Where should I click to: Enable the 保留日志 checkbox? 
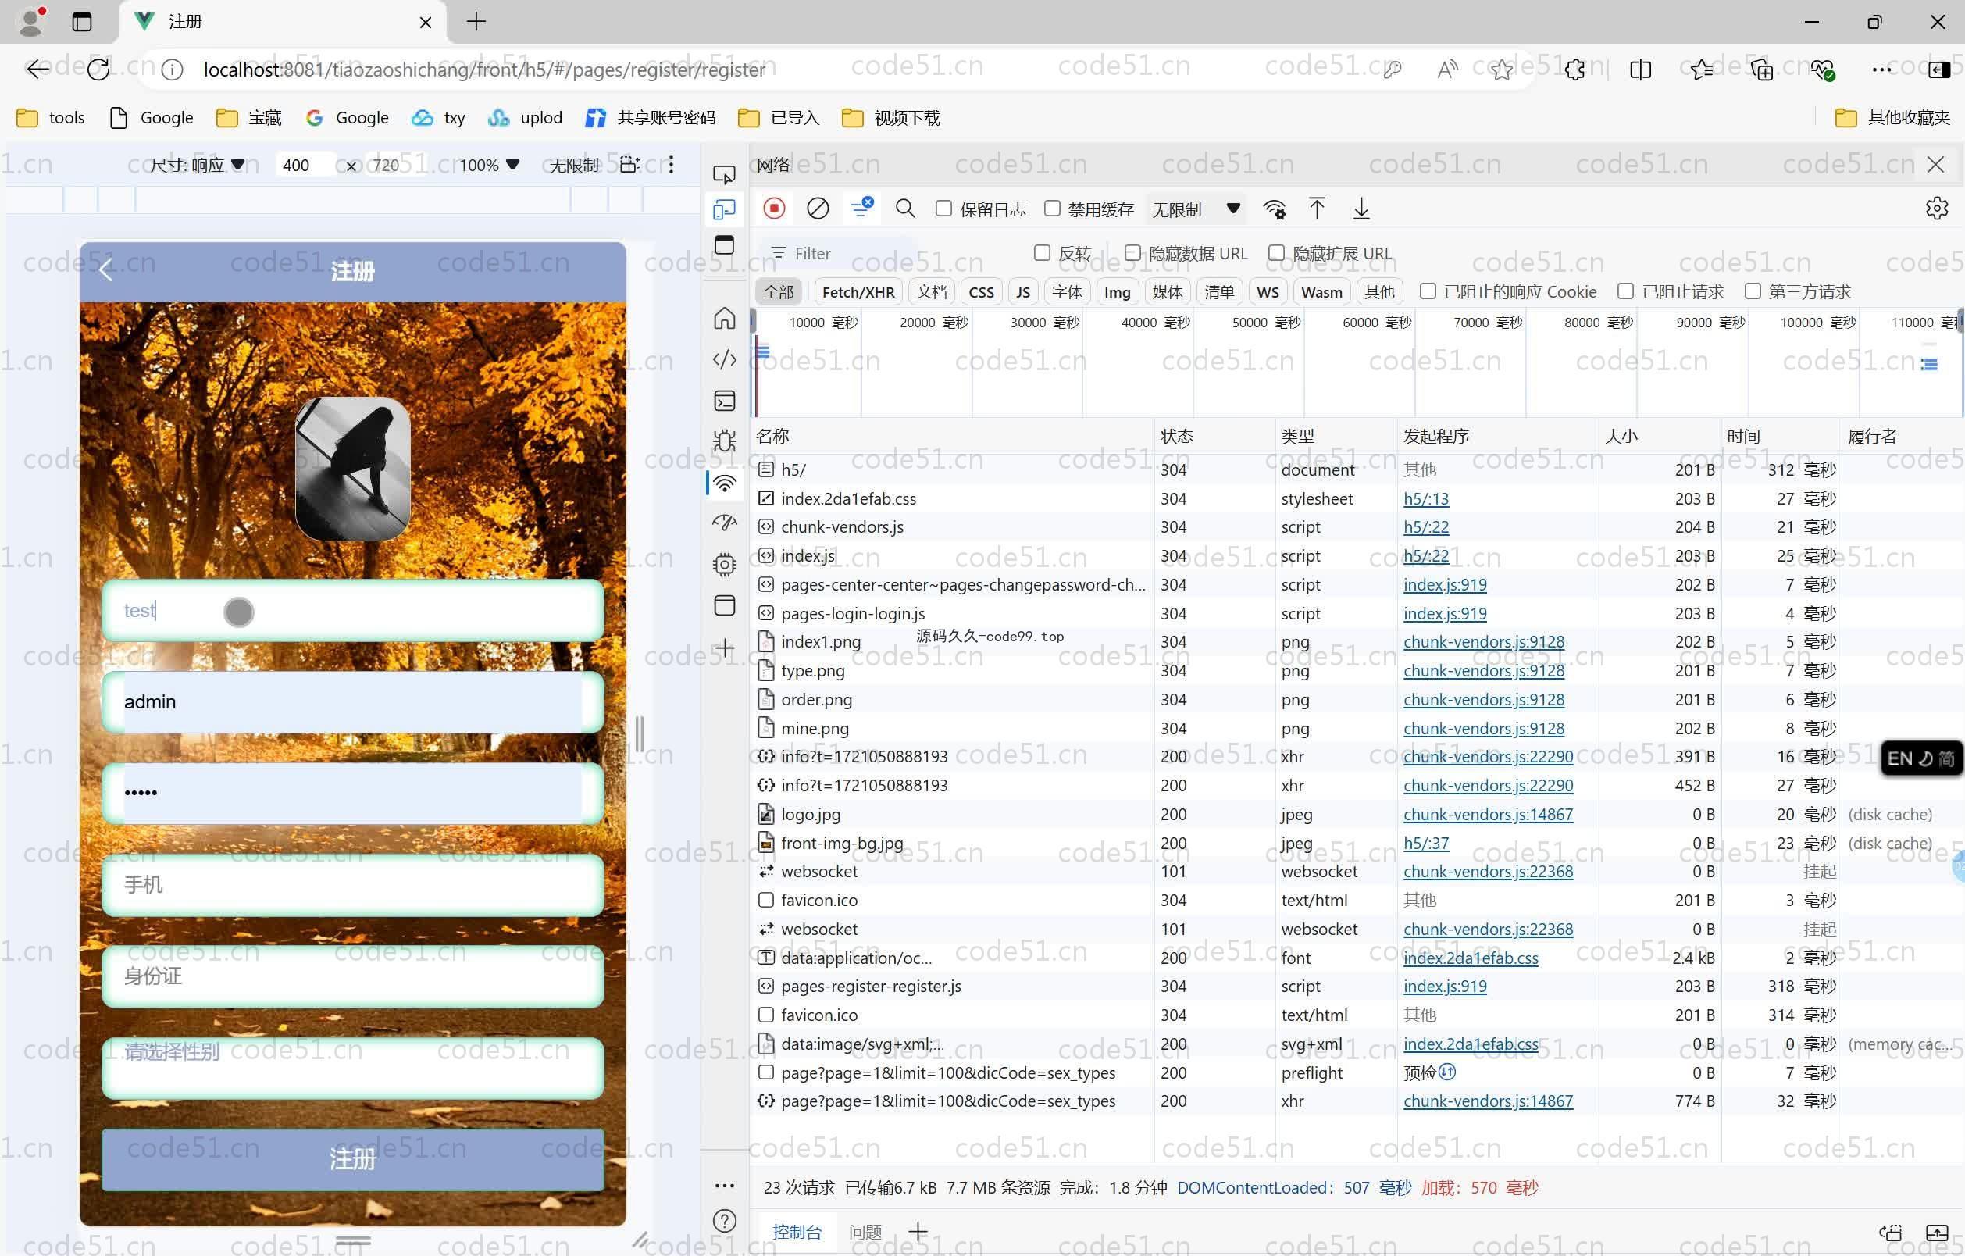(943, 208)
